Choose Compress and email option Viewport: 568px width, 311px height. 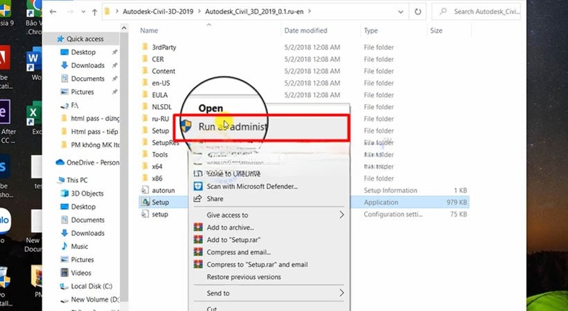point(239,252)
